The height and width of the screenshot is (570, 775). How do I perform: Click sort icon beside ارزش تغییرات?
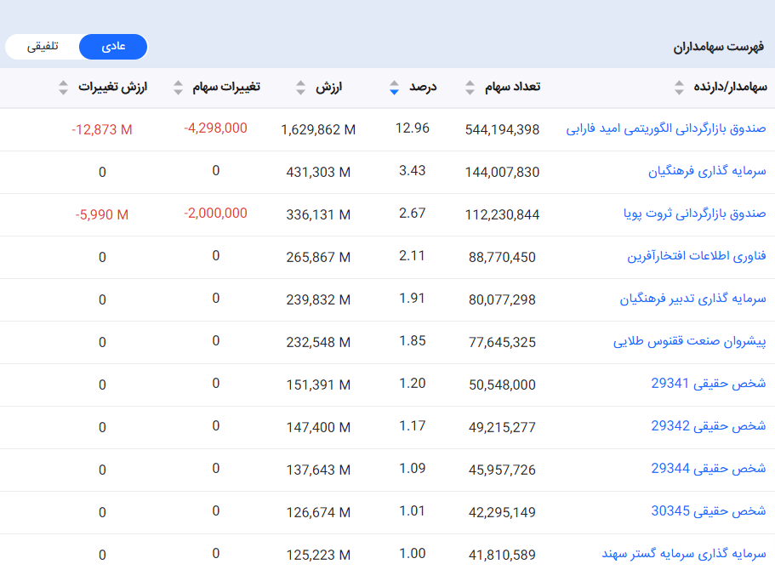coord(63,88)
